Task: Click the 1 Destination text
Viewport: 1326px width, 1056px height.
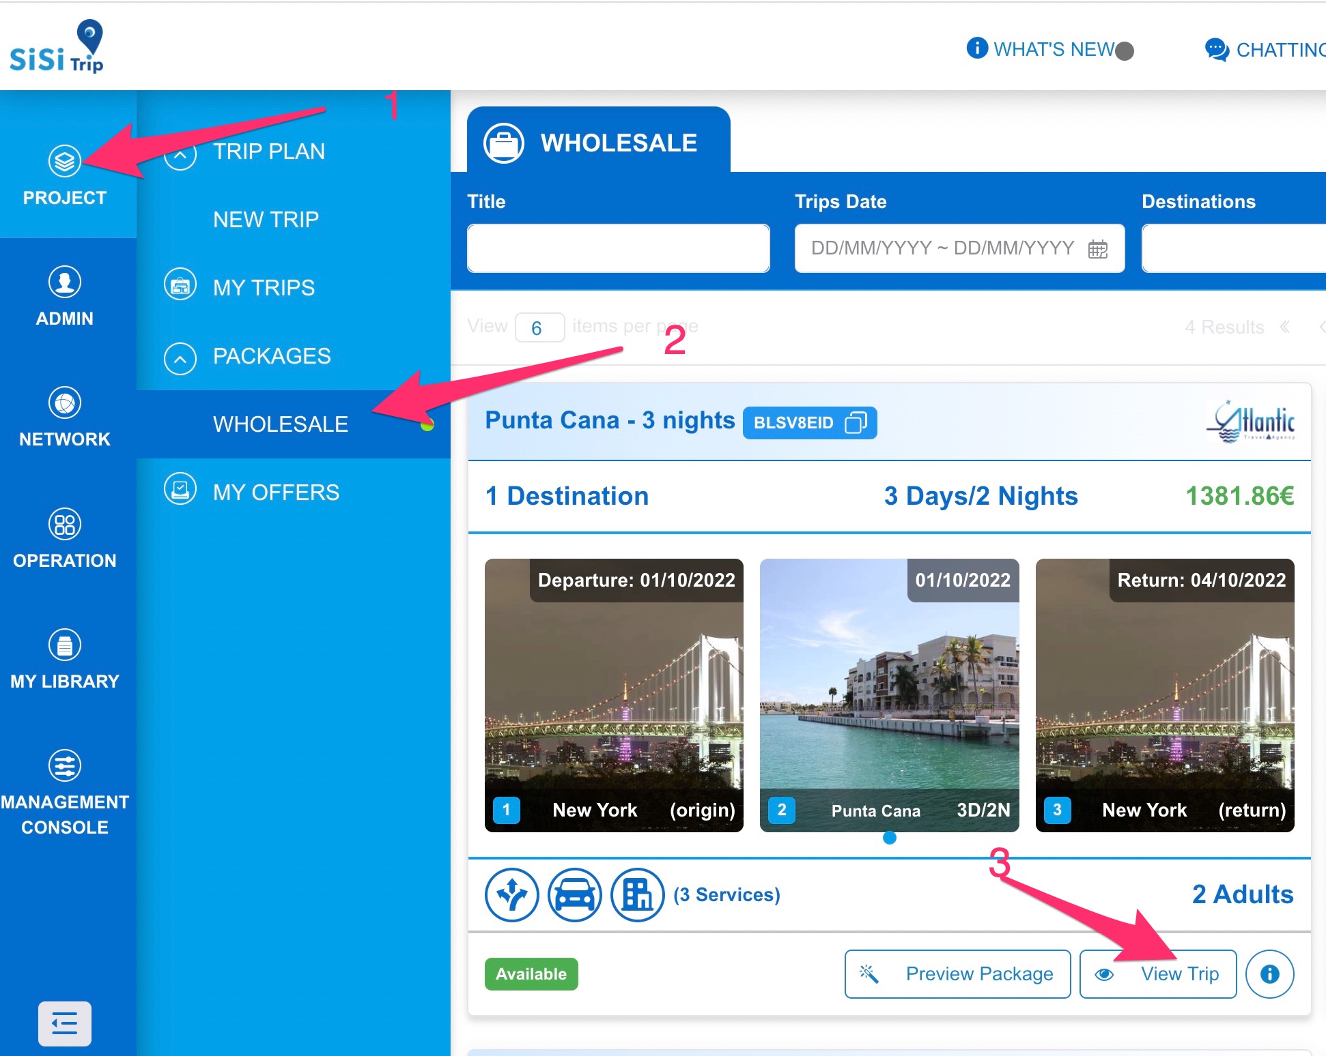Action: point(567,496)
